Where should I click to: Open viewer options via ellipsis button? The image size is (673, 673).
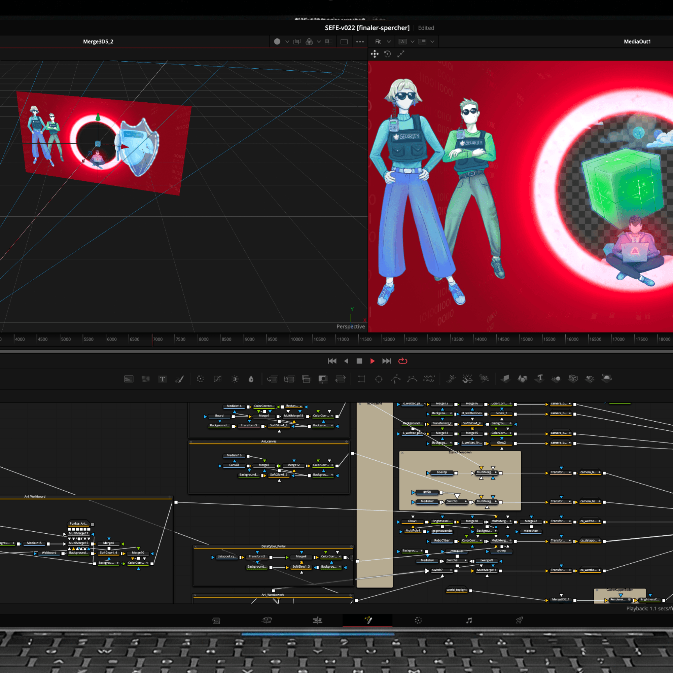360,41
